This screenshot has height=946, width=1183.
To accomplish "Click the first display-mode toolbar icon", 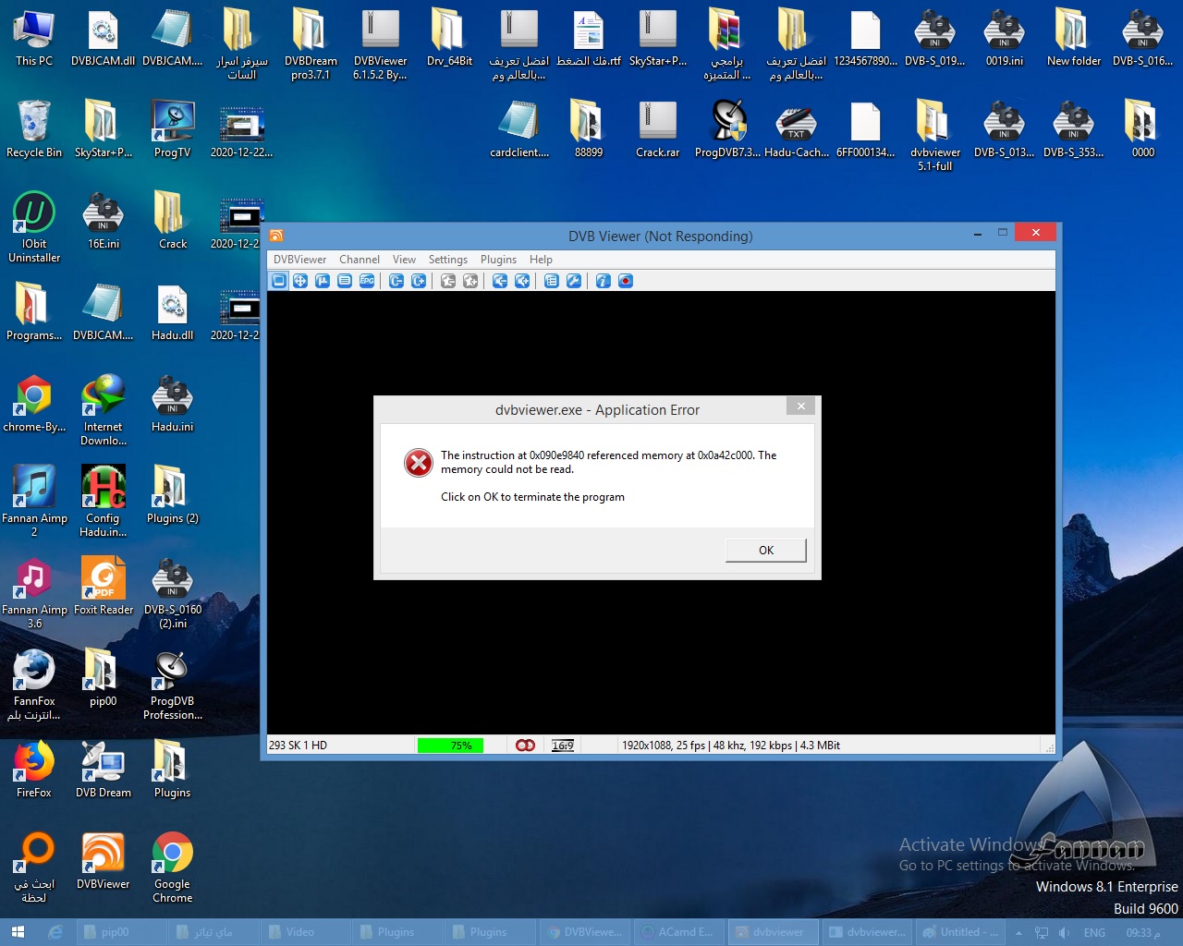I will pos(278,281).
